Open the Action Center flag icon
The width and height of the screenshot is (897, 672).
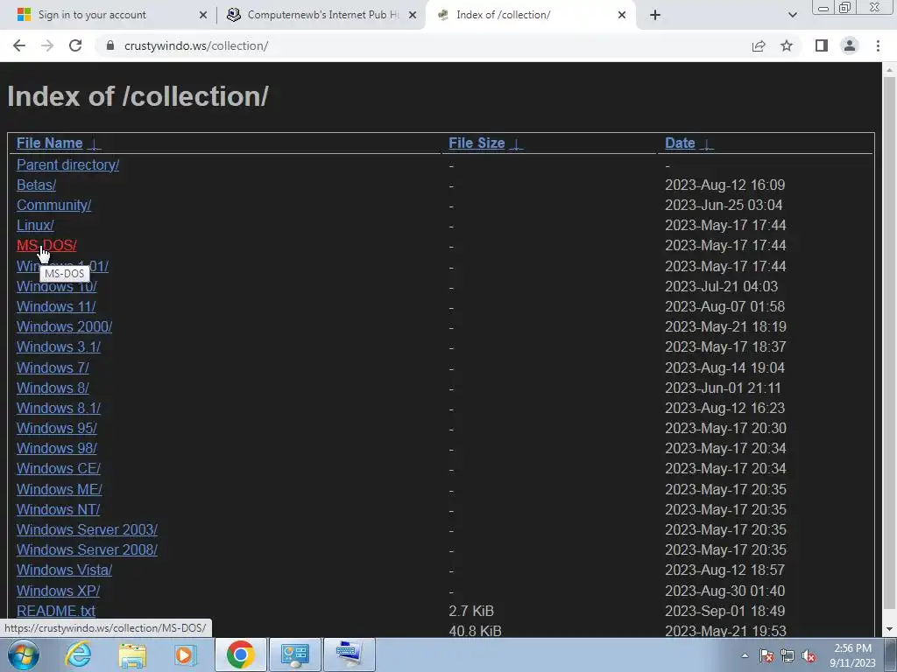point(766,655)
